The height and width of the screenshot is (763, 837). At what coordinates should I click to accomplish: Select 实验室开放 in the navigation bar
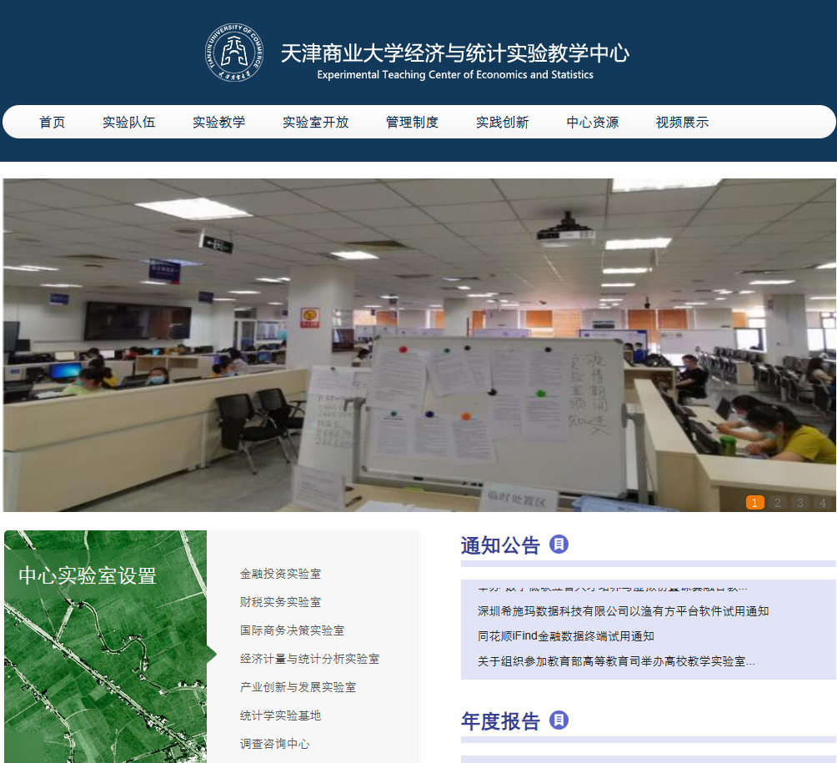315,123
